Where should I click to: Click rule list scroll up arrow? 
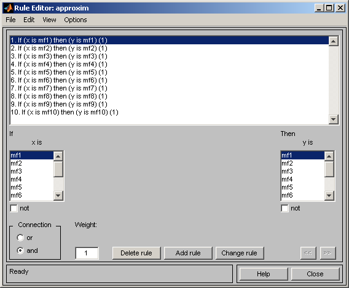coord(334,41)
